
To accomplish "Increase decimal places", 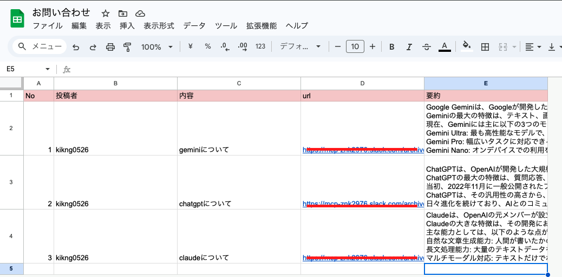I will point(243,47).
